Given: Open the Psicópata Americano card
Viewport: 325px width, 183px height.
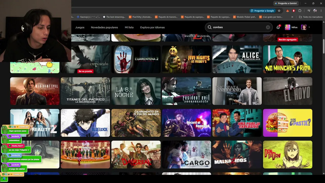Looking at the screenshot, I should pos(237,91).
